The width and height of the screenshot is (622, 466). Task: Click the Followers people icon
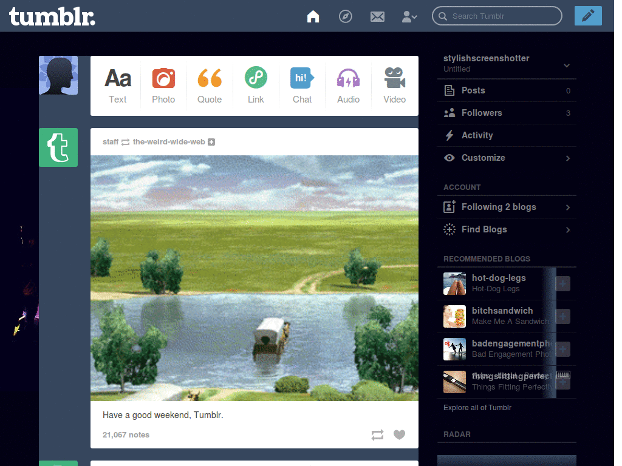click(x=449, y=113)
